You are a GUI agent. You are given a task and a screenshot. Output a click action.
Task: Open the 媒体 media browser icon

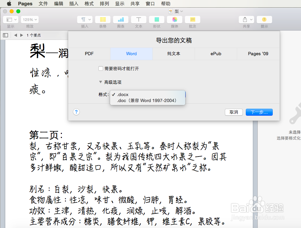tap(175, 20)
